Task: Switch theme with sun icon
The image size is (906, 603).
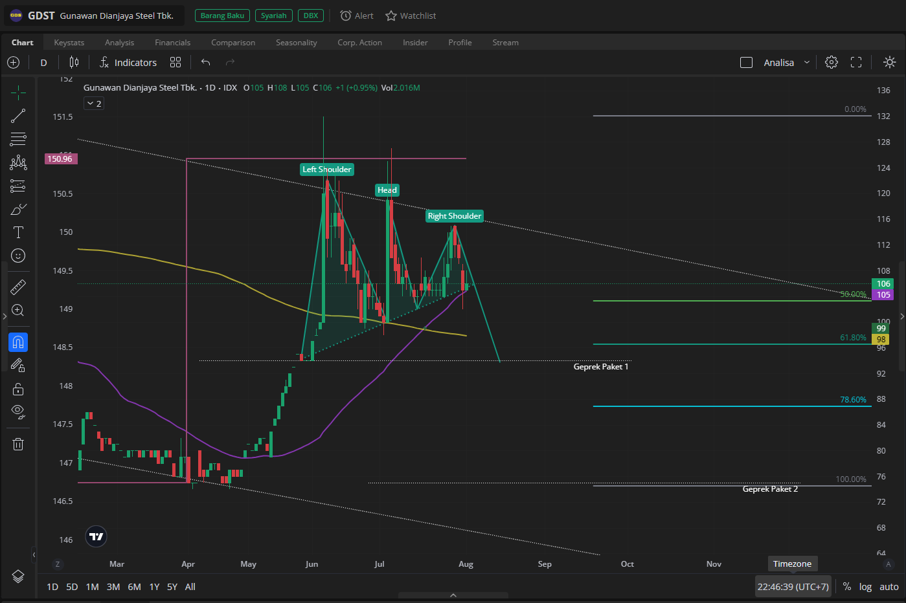Action: tap(890, 63)
